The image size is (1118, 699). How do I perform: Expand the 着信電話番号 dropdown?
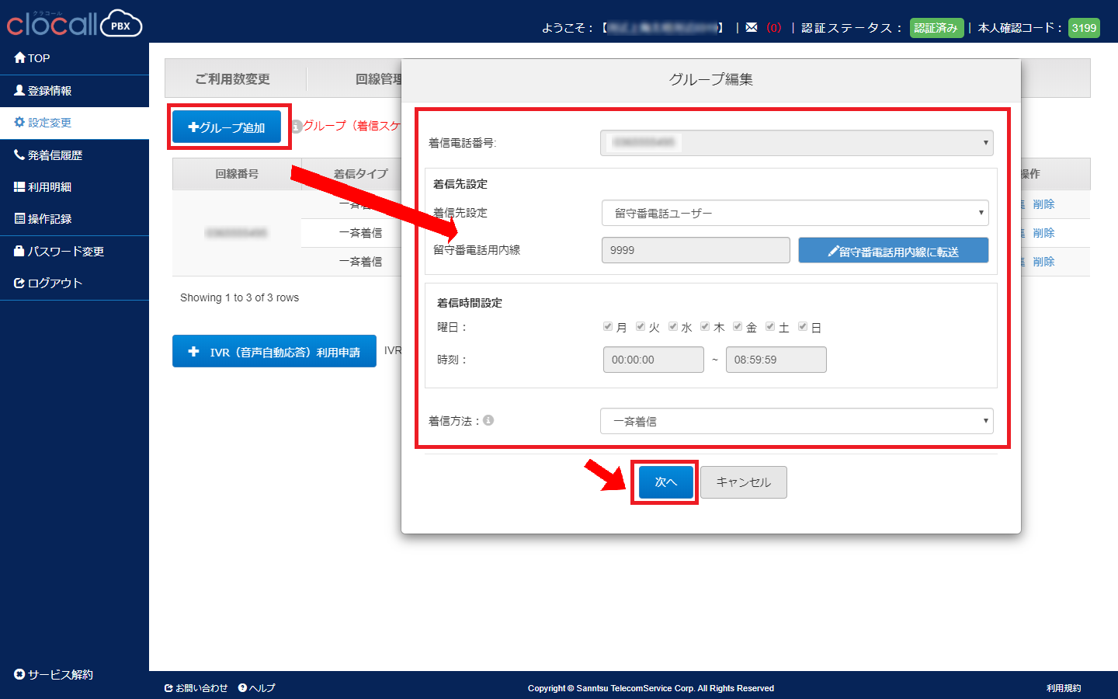point(797,143)
